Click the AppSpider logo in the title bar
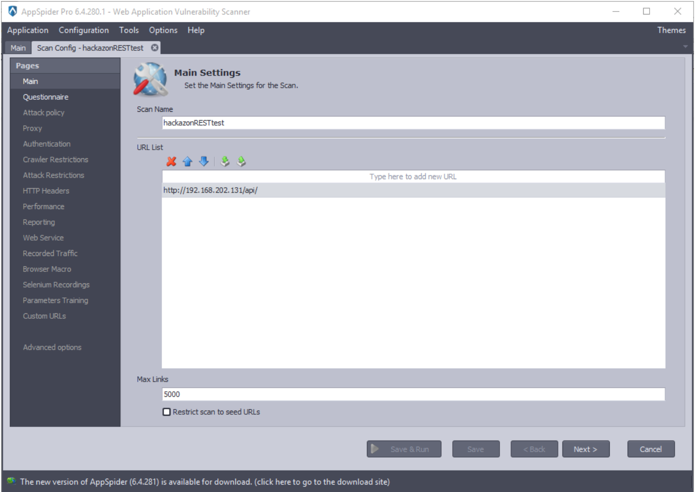695x492 pixels. (x=12, y=11)
